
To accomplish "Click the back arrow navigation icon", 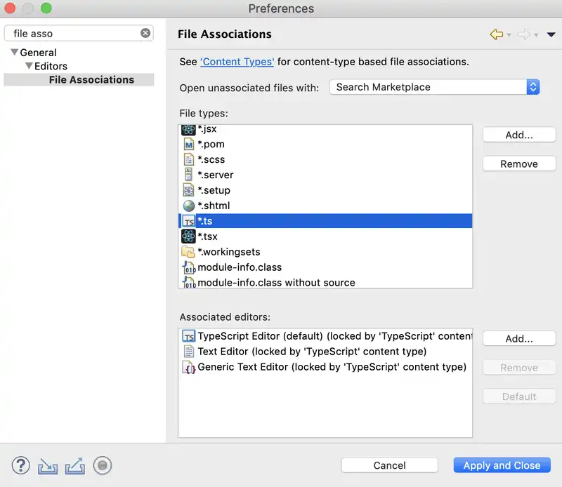I will (x=497, y=34).
